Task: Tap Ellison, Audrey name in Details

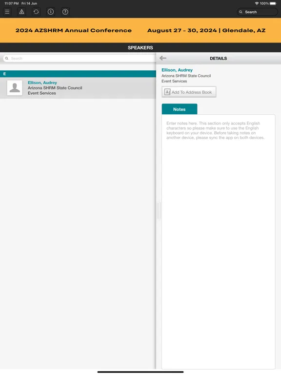Action: [177, 70]
